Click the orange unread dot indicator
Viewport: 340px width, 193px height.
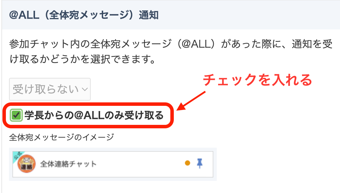[188, 163]
